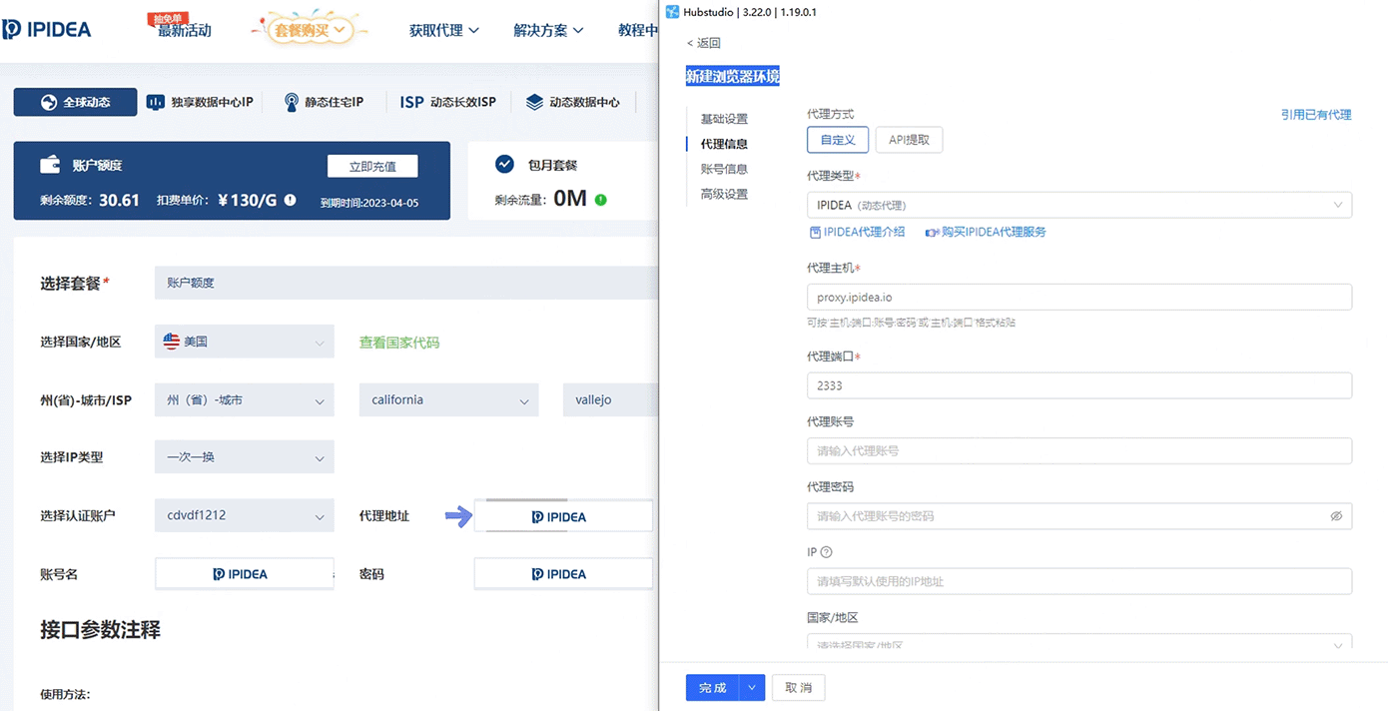This screenshot has height=711, width=1388.
Task: Select the 自定义 proxy mode option
Action: coord(837,140)
